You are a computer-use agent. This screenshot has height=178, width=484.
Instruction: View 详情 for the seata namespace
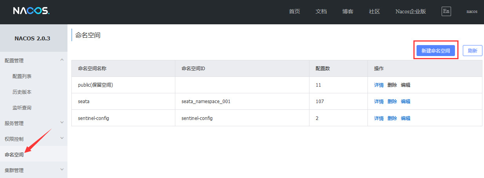pos(378,102)
